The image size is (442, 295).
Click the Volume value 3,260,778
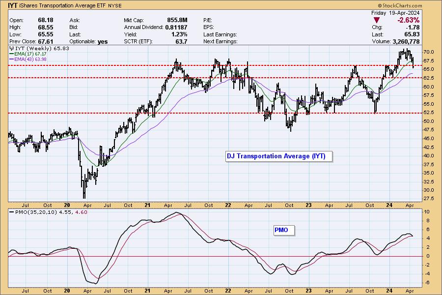coord(406,41)
